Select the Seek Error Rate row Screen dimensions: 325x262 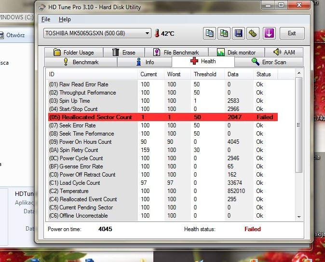[x=163, y=125]
